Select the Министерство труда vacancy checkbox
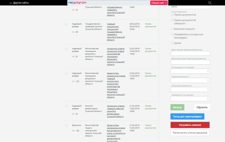 [66, 125]
